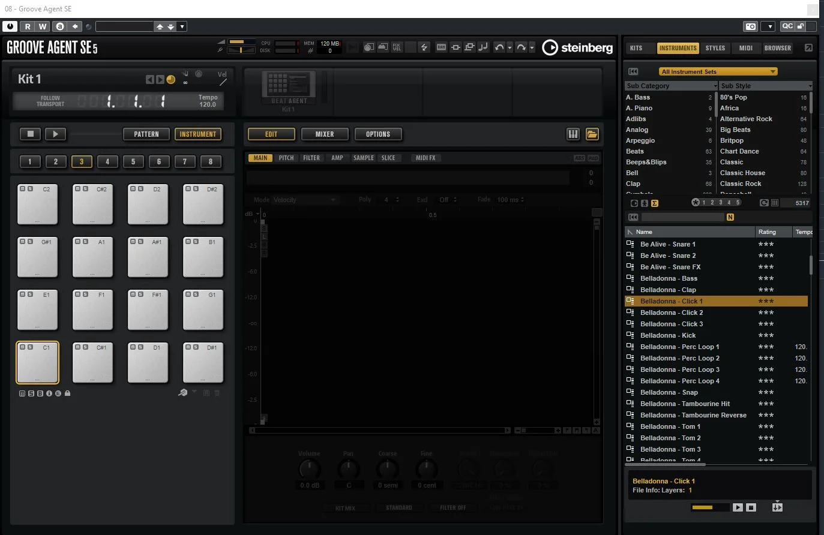Viewport: 824px width, 535px height.
Task: Open the preset selector dropdown arrow
Action: (182, 26)
